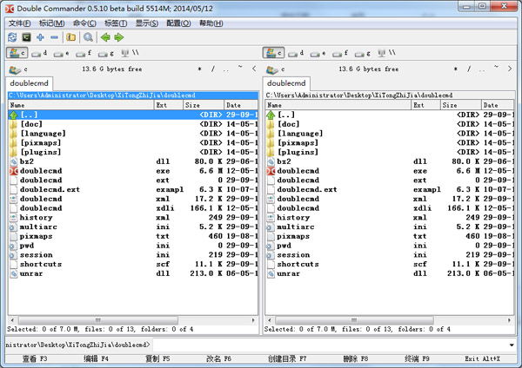This screenshot has width=522, height=368.
Task: Click right panel * favorites button
Action: pyautogui.click(x=456, y=69)
